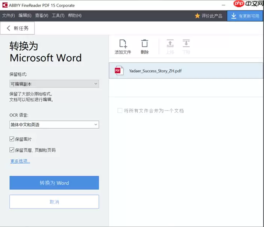This screenshot has height=227, width=264.
Task: Click the ABBYY FineReader logo in title bar
Action: click(x=5, y=5)
